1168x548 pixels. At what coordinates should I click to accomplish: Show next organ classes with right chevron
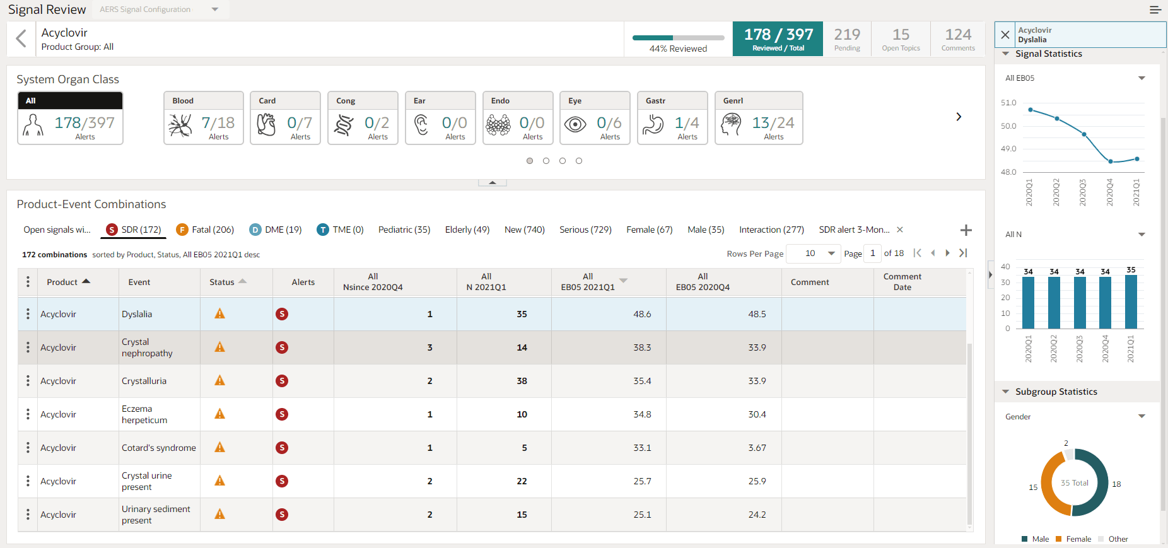click(959, 117)
